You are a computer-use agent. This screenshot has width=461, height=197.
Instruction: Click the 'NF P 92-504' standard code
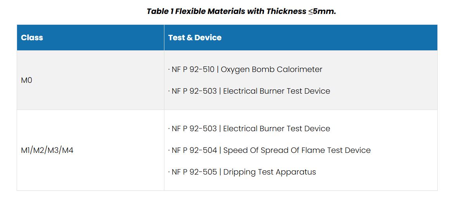[x=194, y=150]
